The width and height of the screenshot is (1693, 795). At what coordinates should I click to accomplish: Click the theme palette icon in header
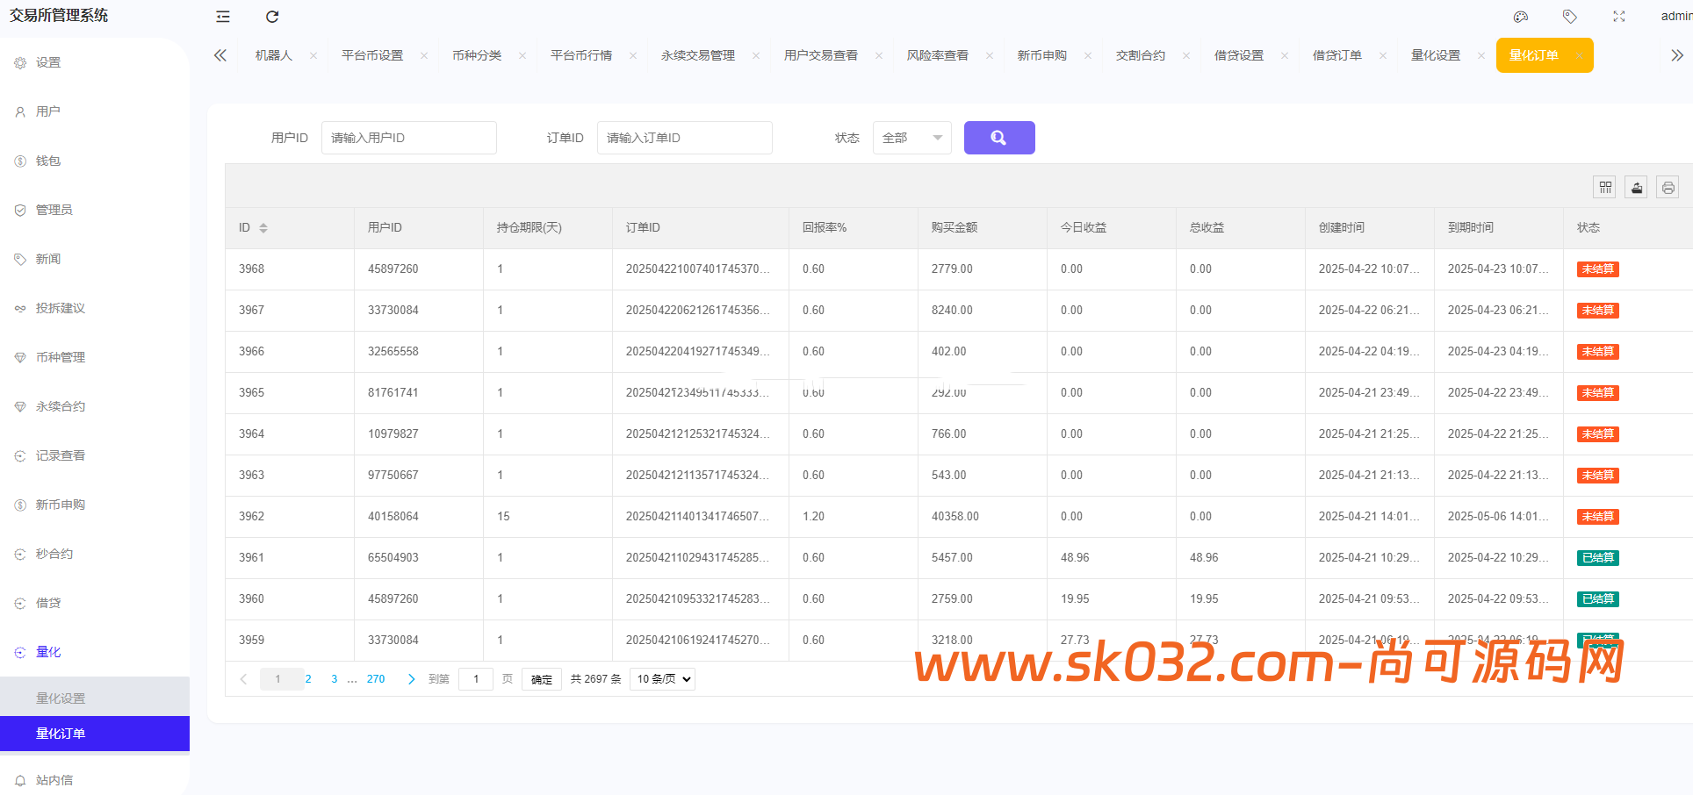[1520, 16]
